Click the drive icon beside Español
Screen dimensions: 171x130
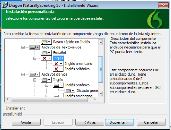click(46, 53)
